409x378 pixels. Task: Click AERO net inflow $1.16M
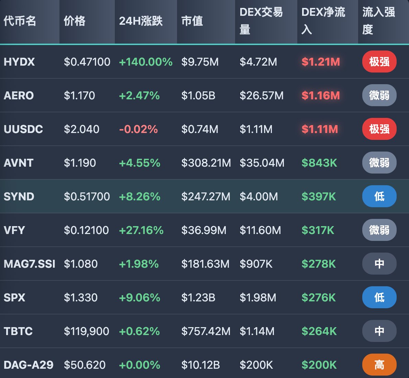tap(321, 96)
